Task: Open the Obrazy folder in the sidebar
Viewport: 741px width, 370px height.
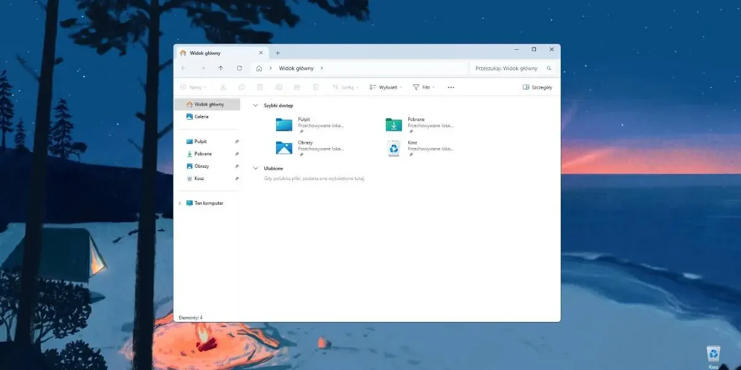Action: (201, 166)
